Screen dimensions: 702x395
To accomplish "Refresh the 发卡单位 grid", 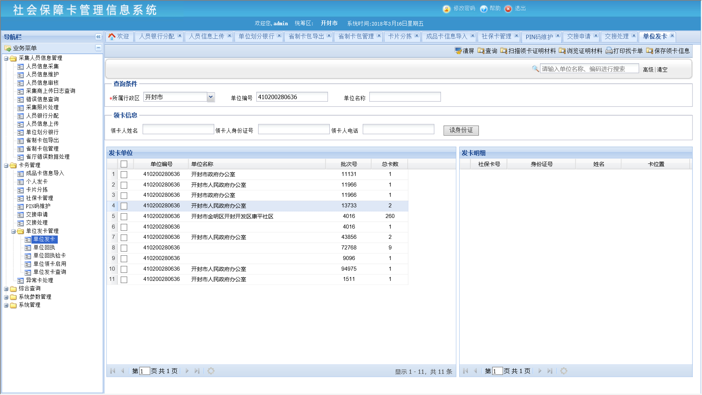I will 211,371.
